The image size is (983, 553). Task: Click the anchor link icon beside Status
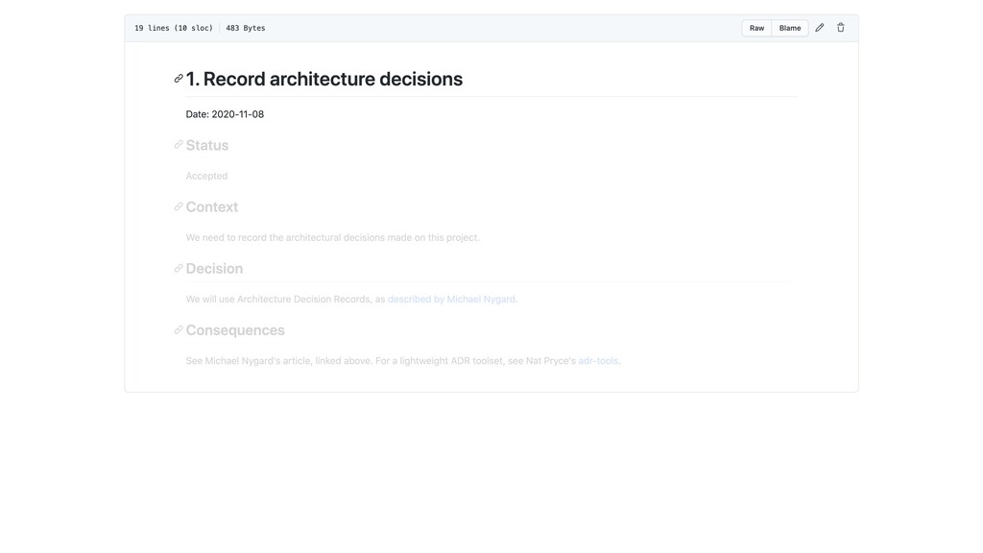pos(179,145)
